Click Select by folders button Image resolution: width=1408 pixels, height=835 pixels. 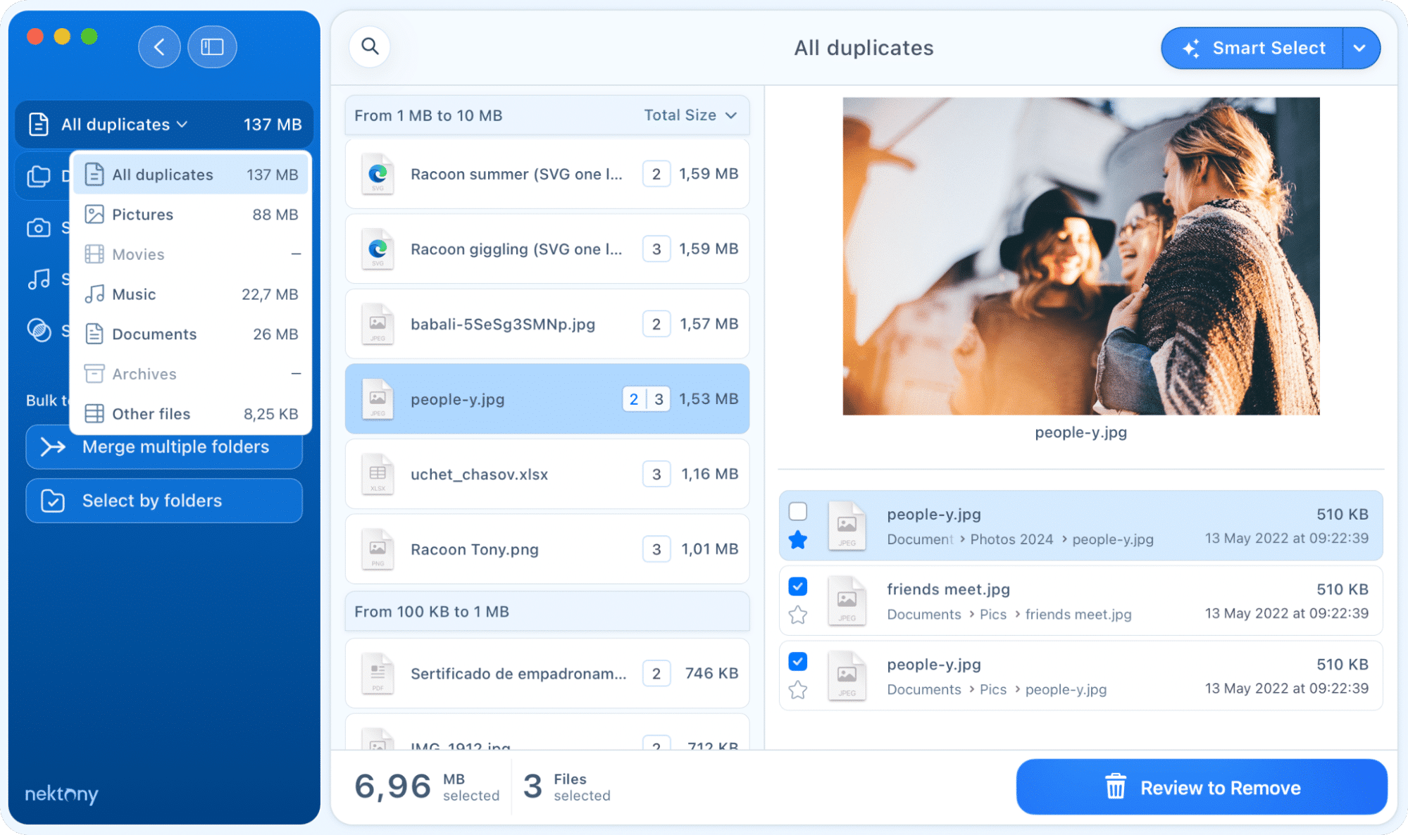[x=164, y=501]
